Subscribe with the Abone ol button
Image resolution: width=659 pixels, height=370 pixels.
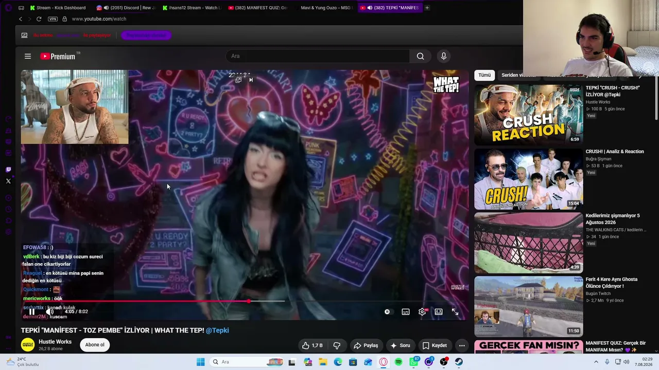(x=95, y=345)
